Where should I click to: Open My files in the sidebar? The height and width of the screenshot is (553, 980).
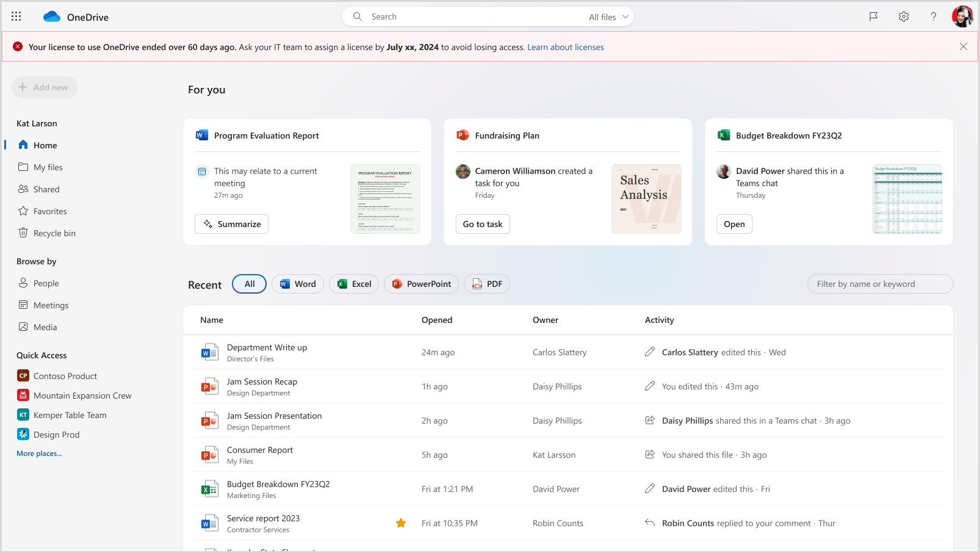point(48,167)
